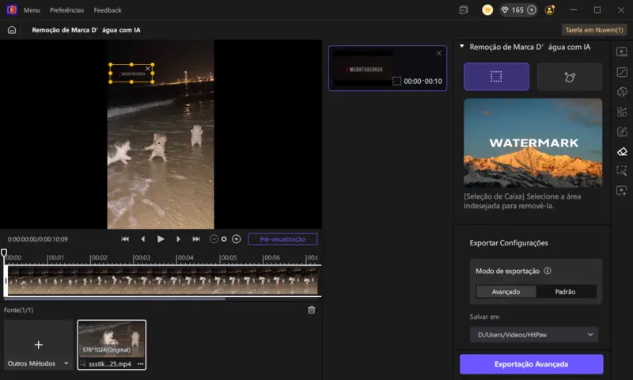Collapse Remoção de Marca D'água panel
This screenshot has width=633, height=380.
click(462, 47)
